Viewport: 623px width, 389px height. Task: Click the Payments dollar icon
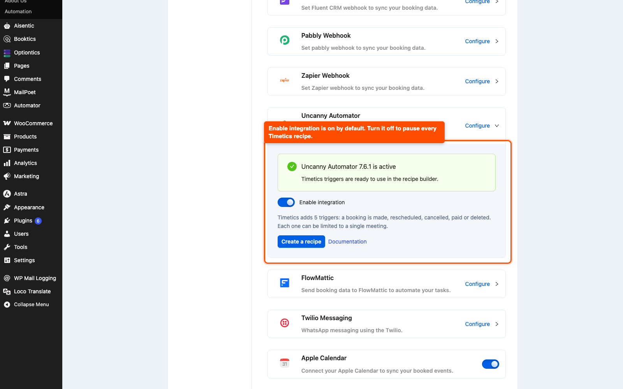coord(7,150)
